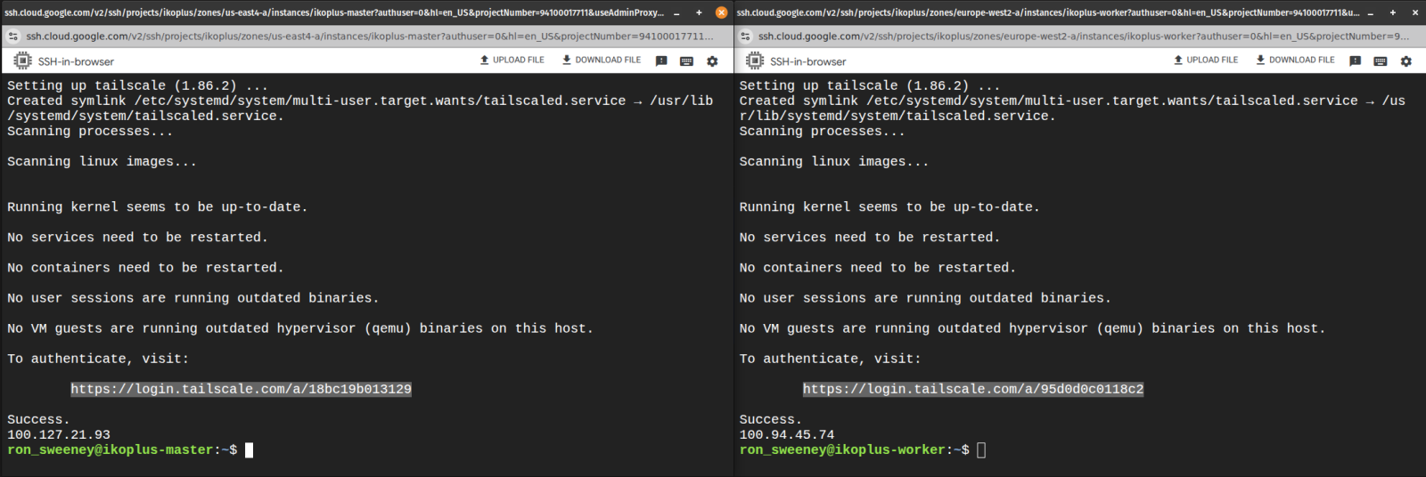Click 'No services need to be restarted.' in worker terminal
This screenshot has width=1426, height=477.
tap(870, 237)
